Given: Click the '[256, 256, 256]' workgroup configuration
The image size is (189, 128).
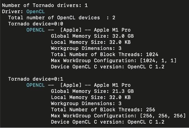Looking at the screenshot, I should coord(163,116).
